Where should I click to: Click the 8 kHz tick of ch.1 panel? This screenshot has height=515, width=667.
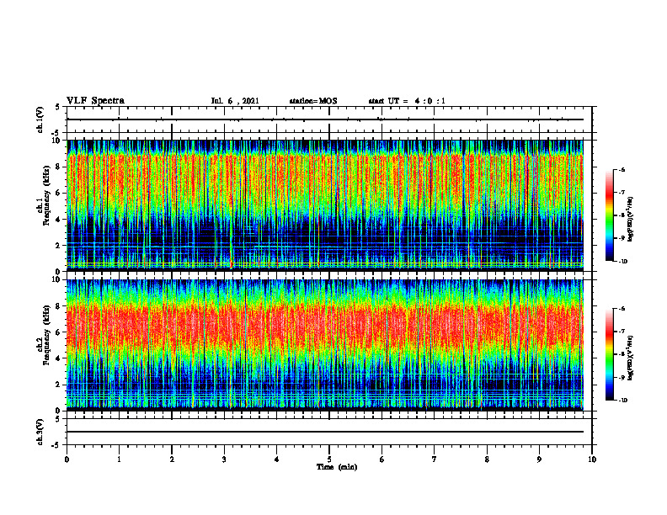coord(59,167)
